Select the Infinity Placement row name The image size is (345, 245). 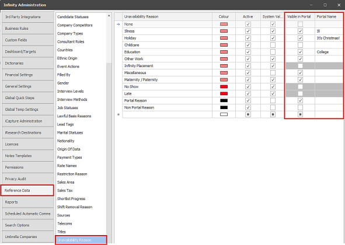click(x=138, y=66)
